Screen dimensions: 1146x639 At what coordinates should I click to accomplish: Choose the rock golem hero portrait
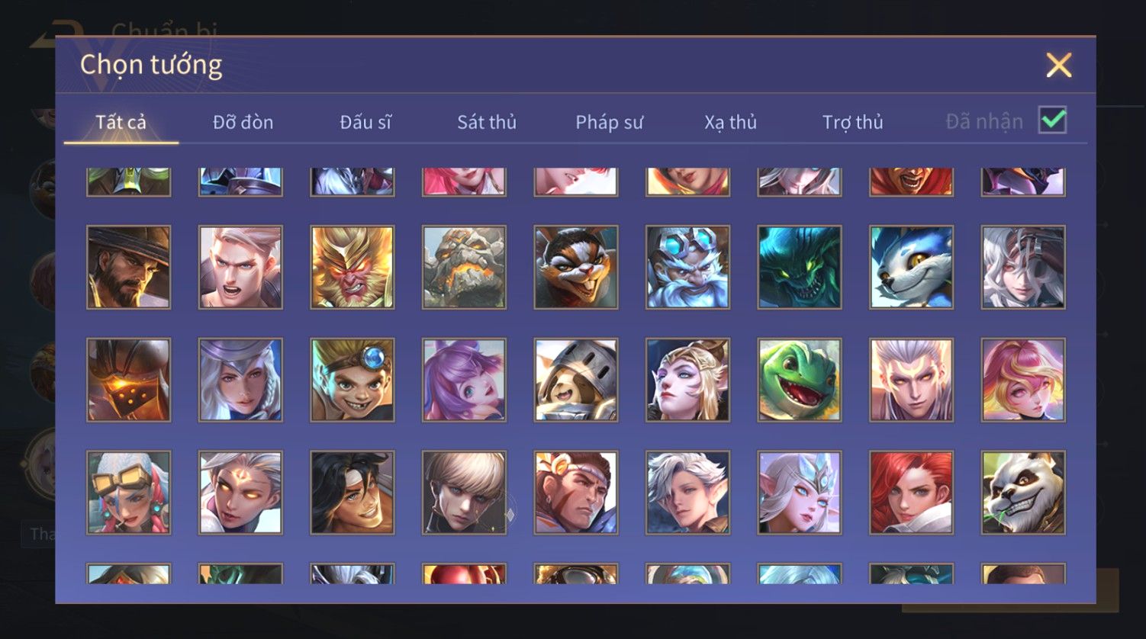point(464,267)
